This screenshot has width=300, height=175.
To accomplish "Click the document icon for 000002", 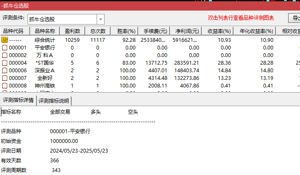I will 5,55.
